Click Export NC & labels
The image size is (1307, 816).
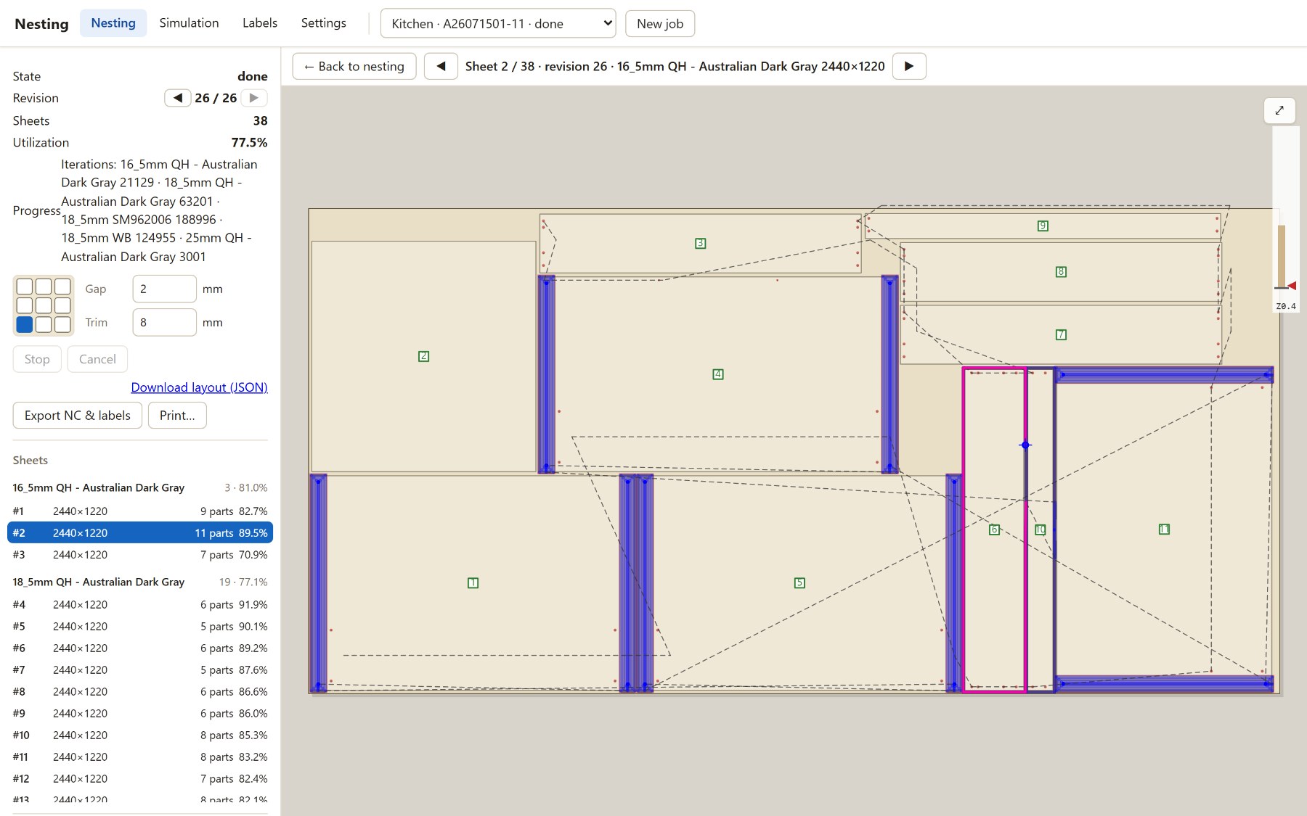coord(78,416)
